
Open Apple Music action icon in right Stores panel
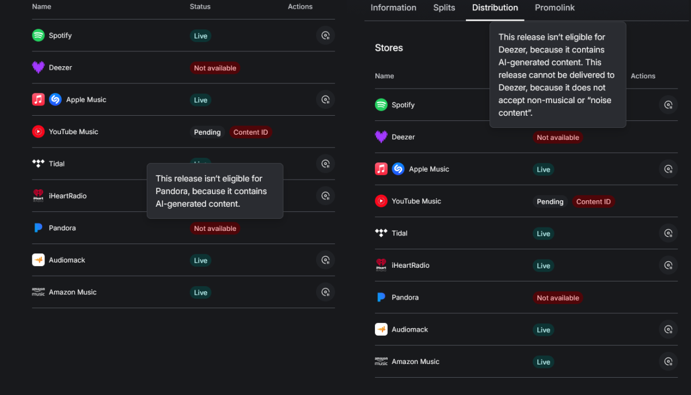[669, 169]
